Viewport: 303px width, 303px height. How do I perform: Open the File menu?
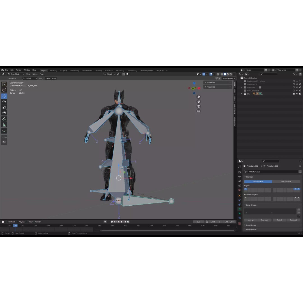click(6, 70)
